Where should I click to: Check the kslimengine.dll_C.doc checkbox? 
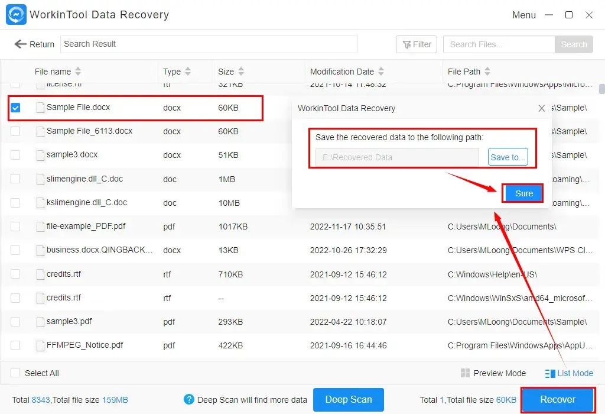coord(15,203)
